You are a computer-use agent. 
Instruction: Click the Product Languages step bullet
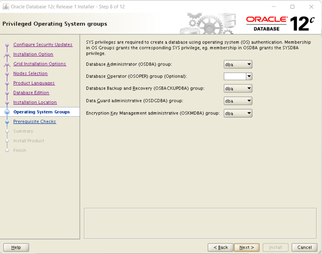[7, 83]
